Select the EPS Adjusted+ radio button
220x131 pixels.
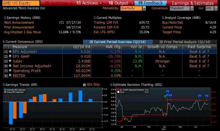(x=10, y=51)
